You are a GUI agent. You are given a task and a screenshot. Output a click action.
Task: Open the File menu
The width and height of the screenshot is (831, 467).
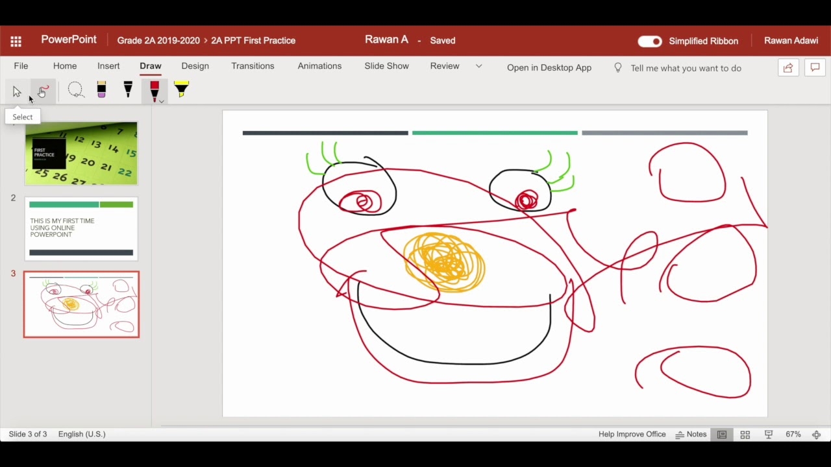click(x=21, y=66)
